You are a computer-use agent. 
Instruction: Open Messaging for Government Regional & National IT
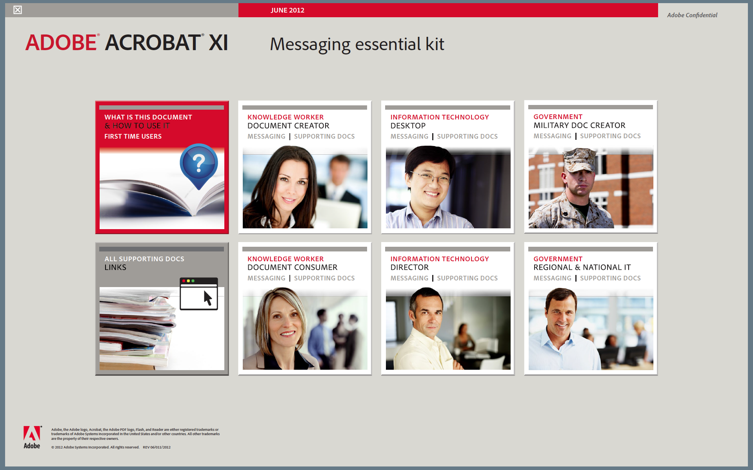coord(552,278)
